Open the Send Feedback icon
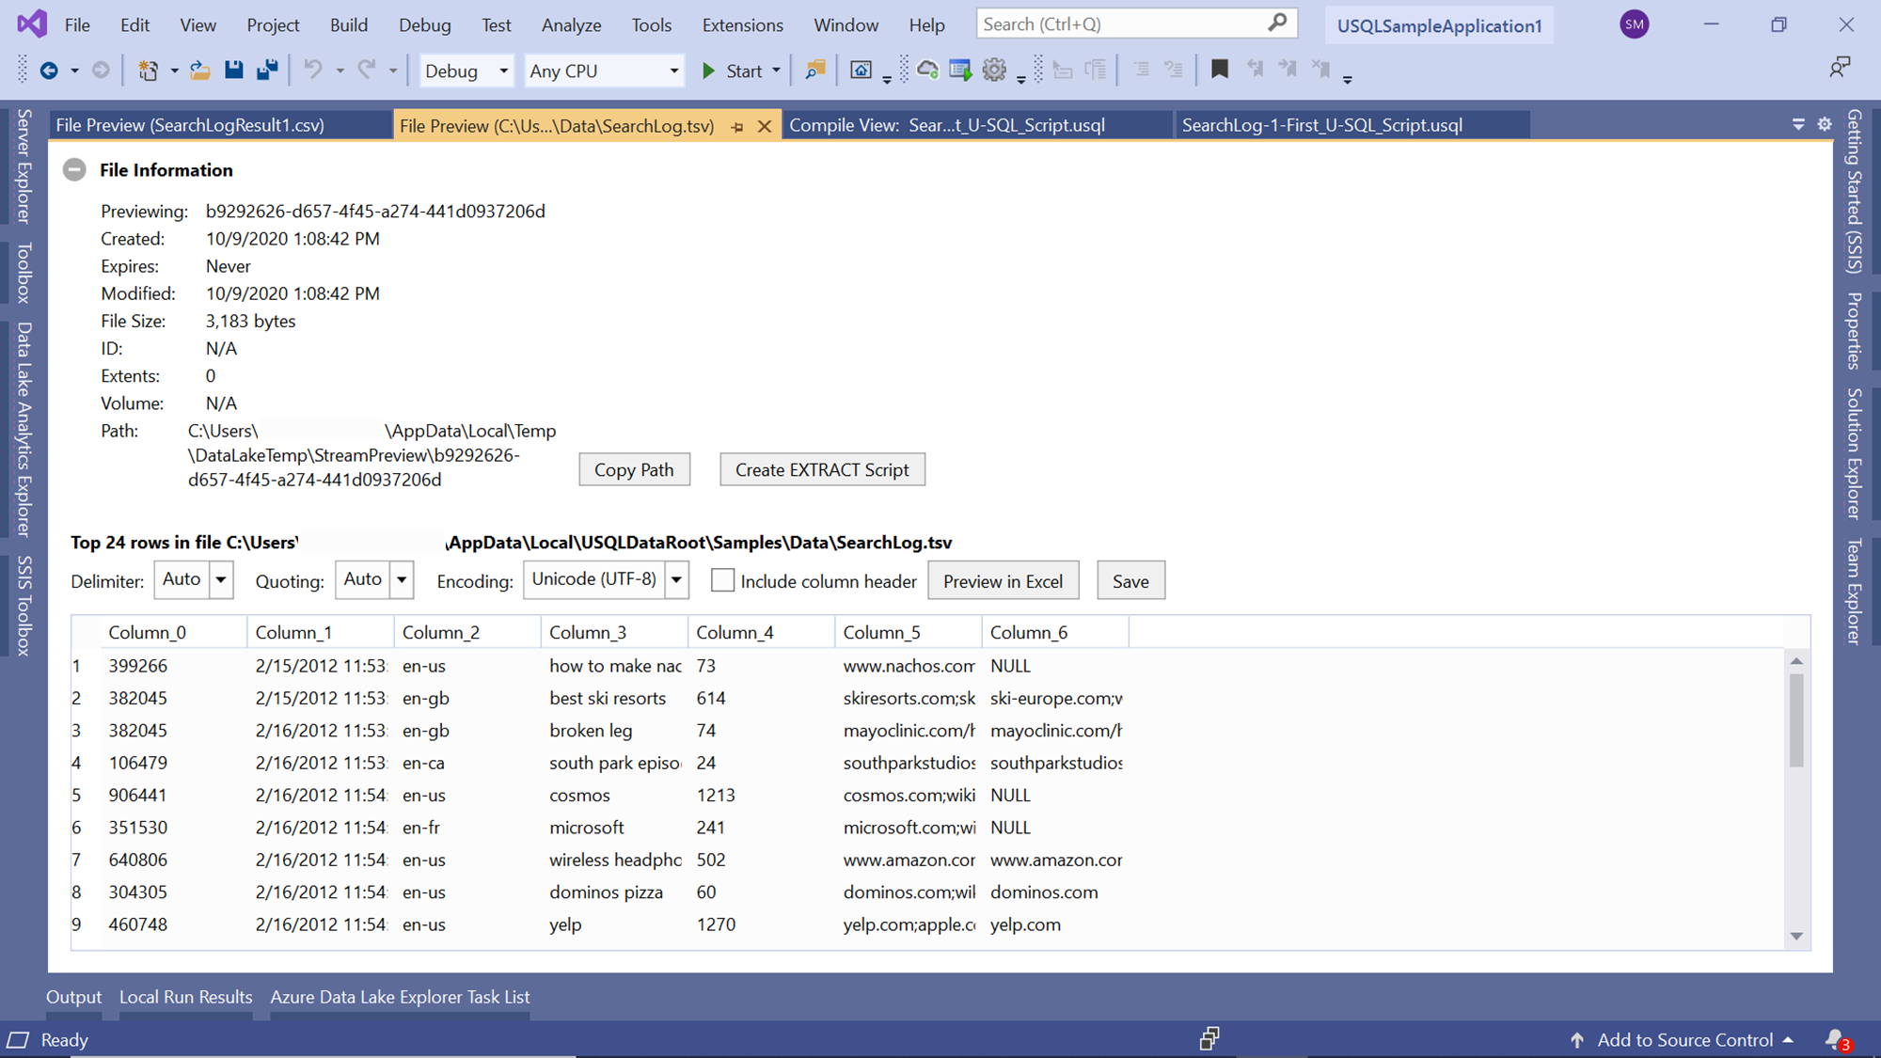Image resolution: width=1881 pixels, height=1058 pixels. click(1840, 67)
